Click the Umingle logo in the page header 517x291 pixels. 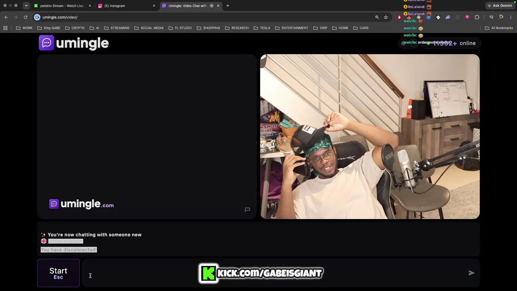74,43
